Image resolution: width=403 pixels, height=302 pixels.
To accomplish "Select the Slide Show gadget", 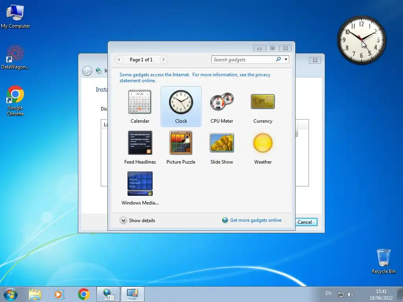I will tap(222, 147).
